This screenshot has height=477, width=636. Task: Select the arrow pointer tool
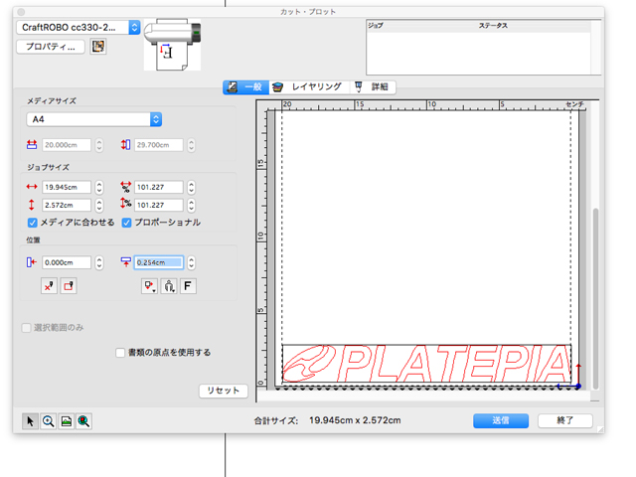(x=30, y=421)
